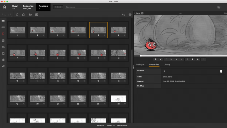Open the folder icon in the toolbar

coord(30,15)
